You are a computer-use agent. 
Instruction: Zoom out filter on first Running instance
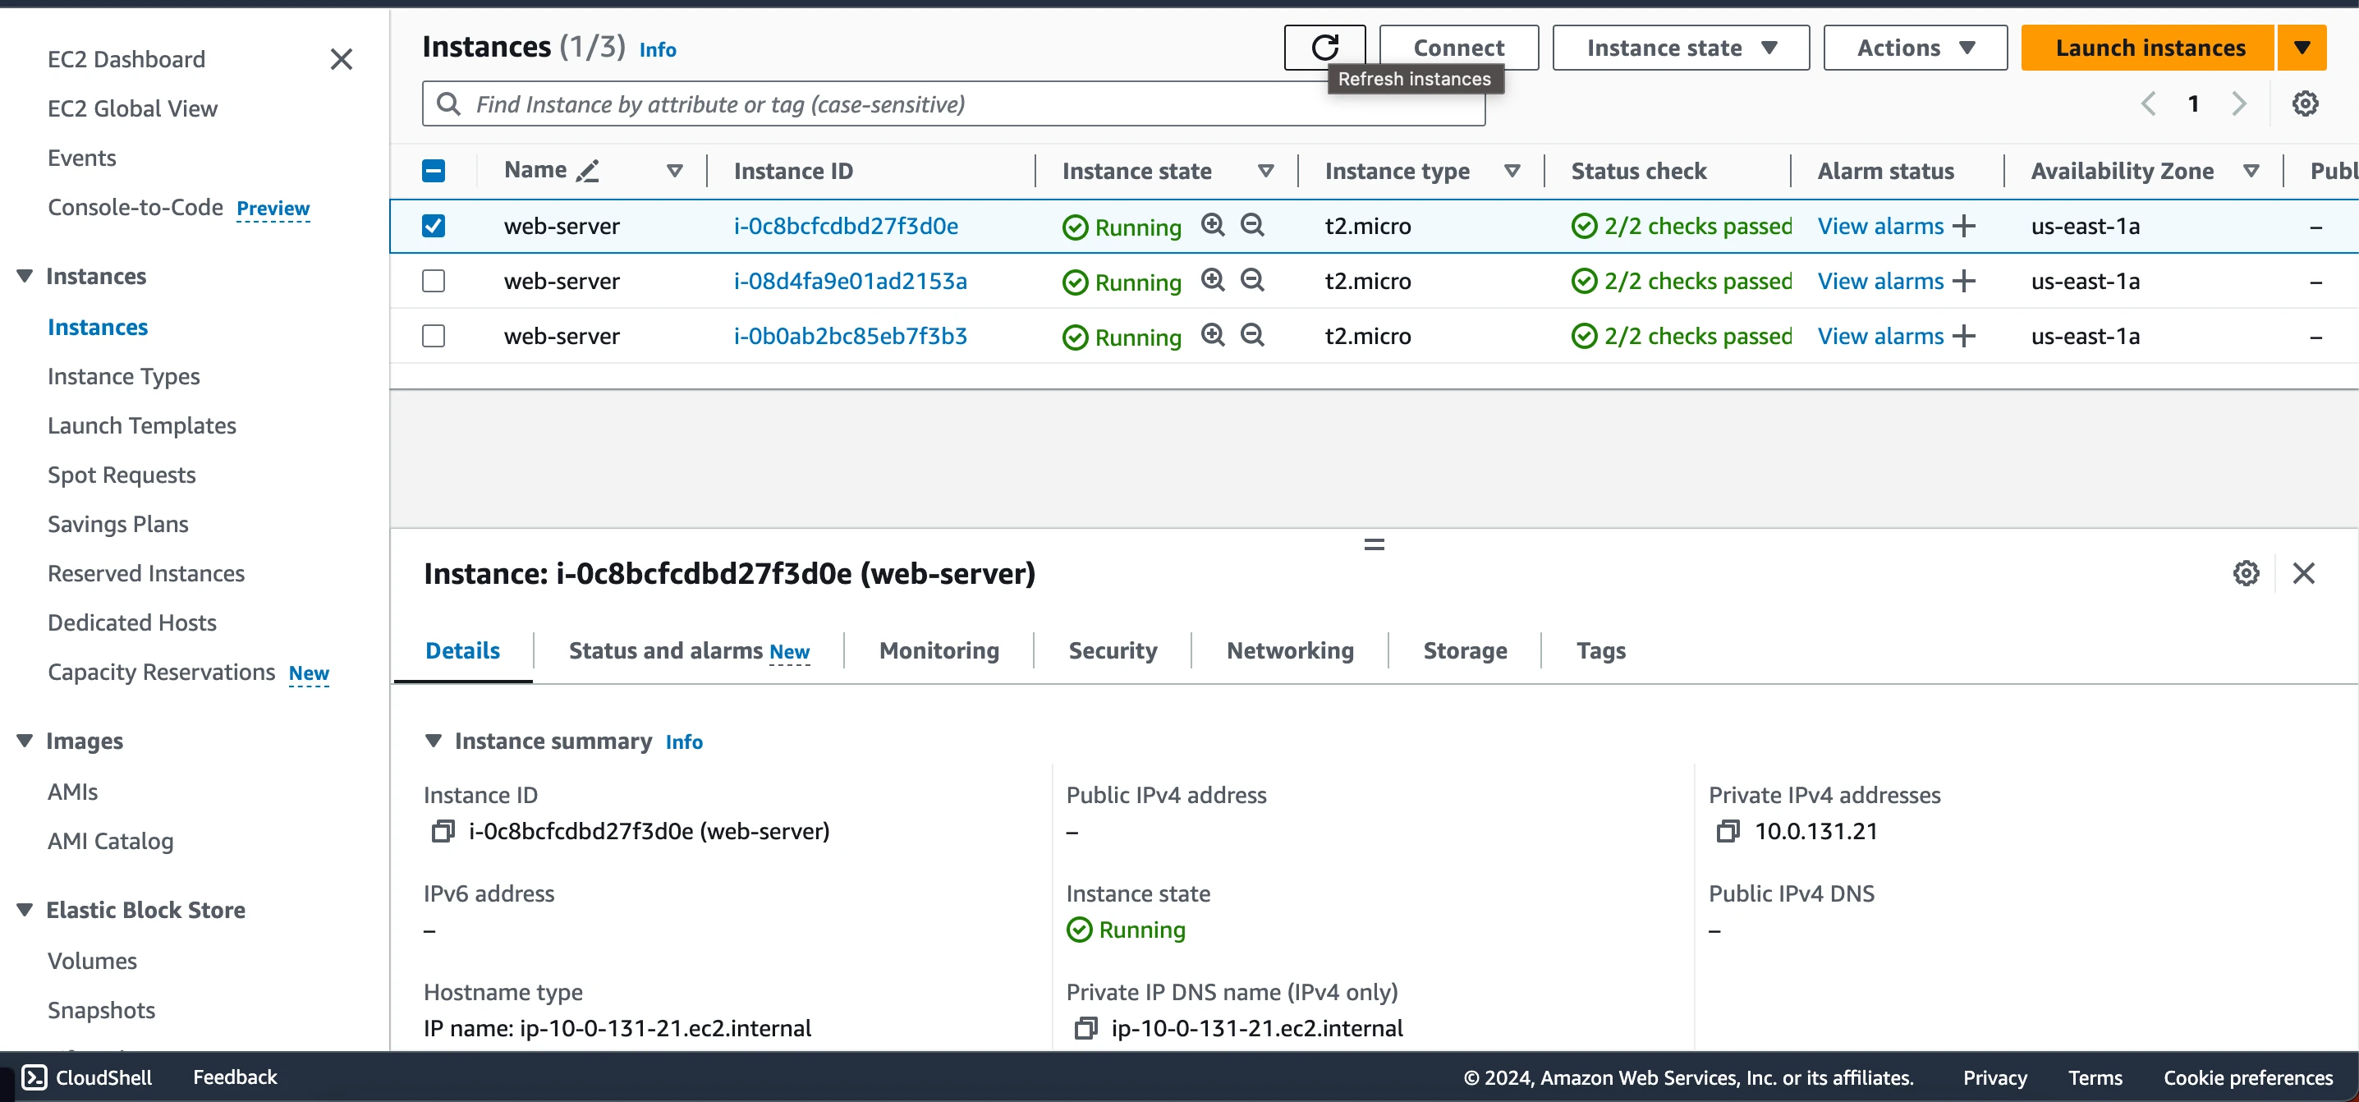[x=1252, y=224]
